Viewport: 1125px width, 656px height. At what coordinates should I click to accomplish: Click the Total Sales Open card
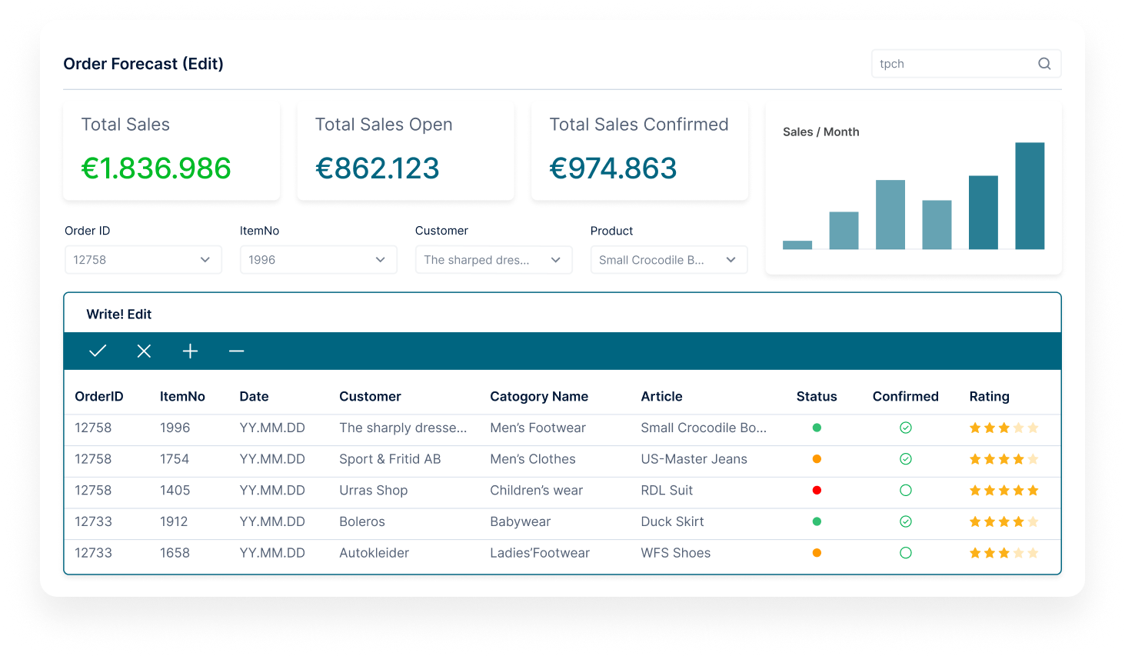[405, 152]
